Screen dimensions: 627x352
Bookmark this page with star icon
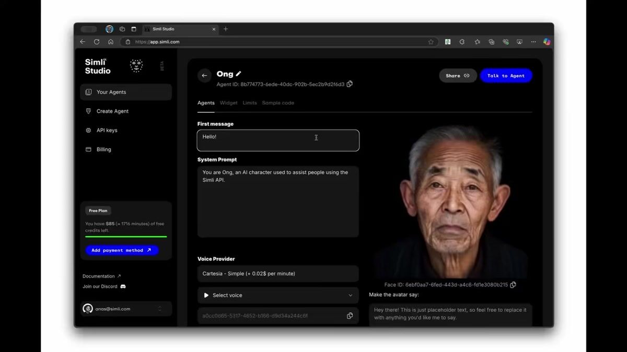click(431, 42)
